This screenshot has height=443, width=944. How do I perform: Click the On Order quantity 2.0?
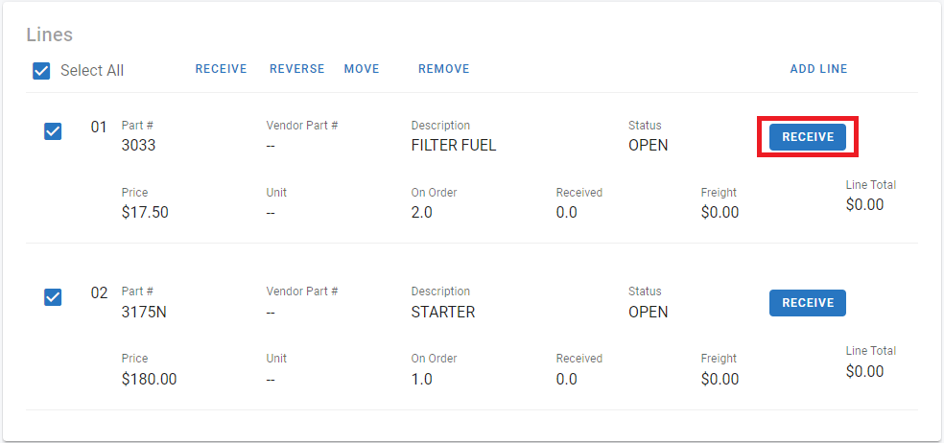tap(421, 212)
